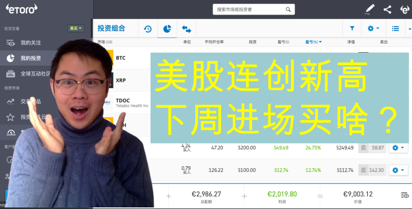Image resolution: width=412 pixels, height=209 pixels.
Task: Click the watchlist eye icon in sidebar
Action: tap(10, 43)
